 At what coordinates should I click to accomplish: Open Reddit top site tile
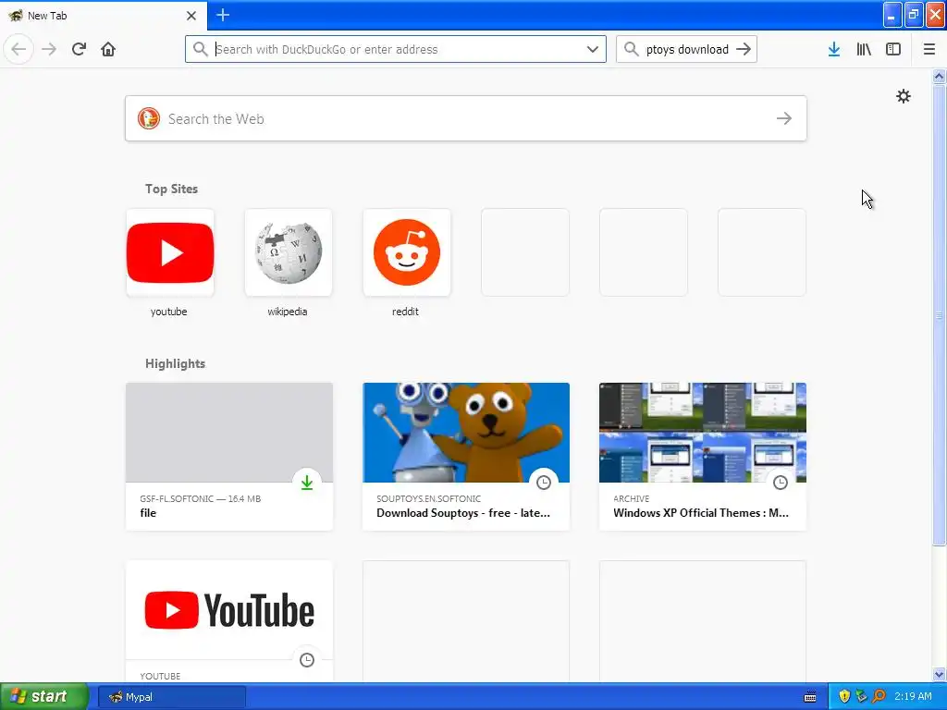[407, 252]
